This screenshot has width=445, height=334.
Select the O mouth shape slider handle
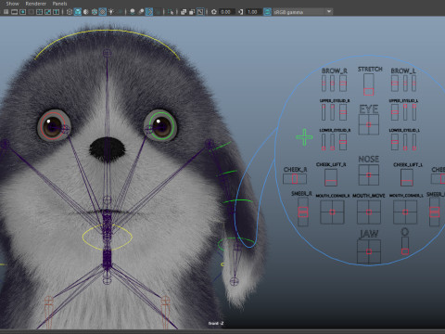coord(405,251)
